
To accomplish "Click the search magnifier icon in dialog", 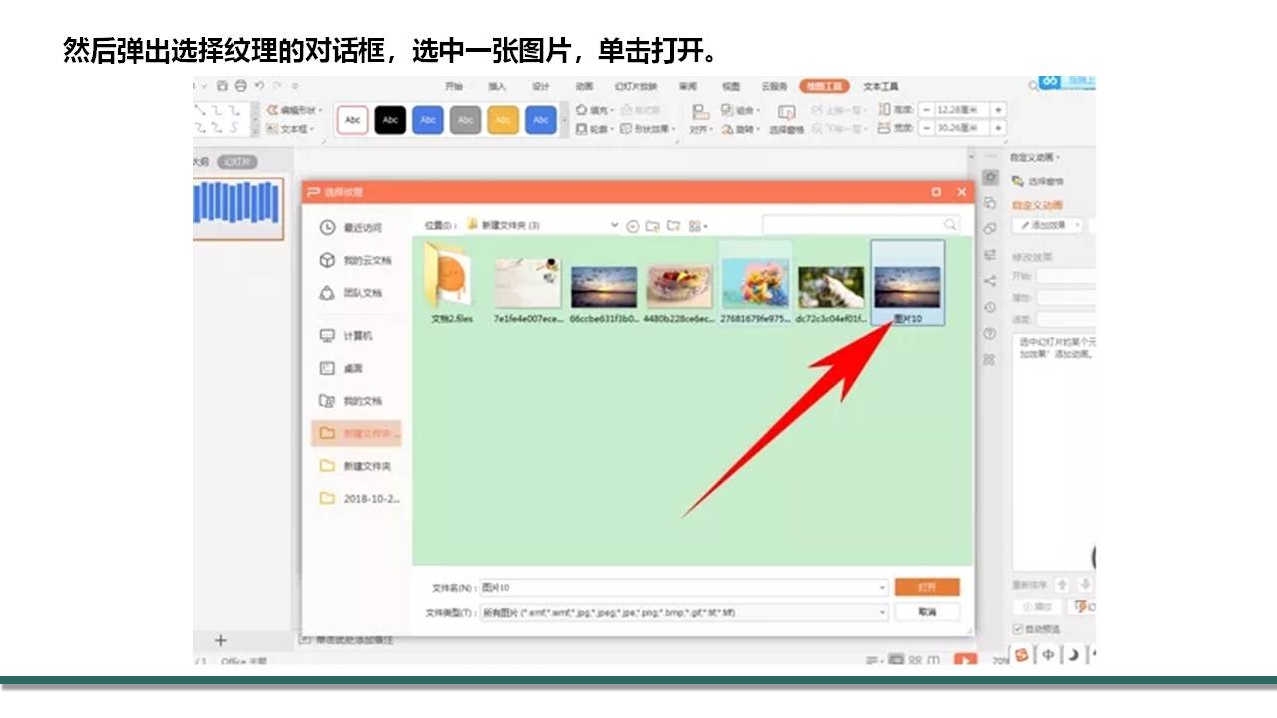I will click(950, 225).
